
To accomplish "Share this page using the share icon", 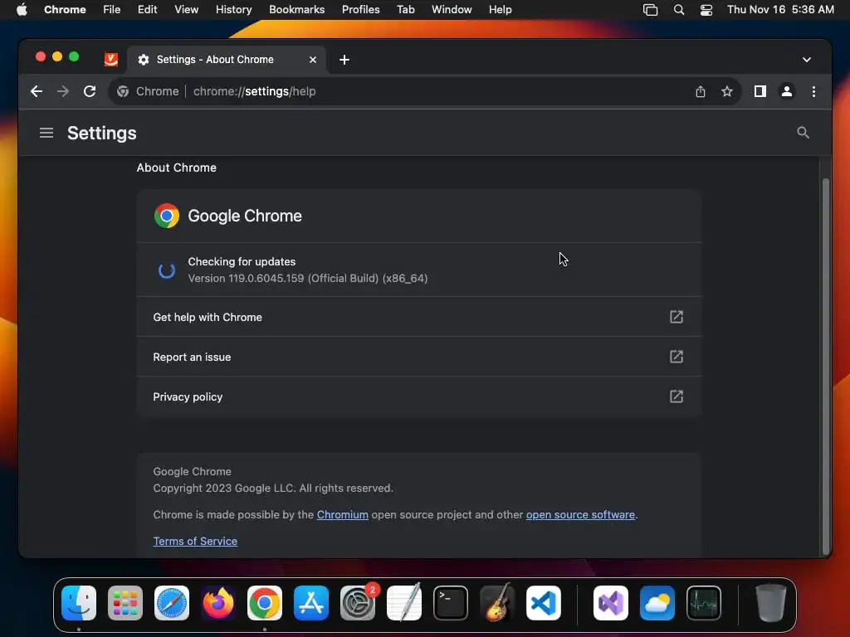I will pos(701,91).
